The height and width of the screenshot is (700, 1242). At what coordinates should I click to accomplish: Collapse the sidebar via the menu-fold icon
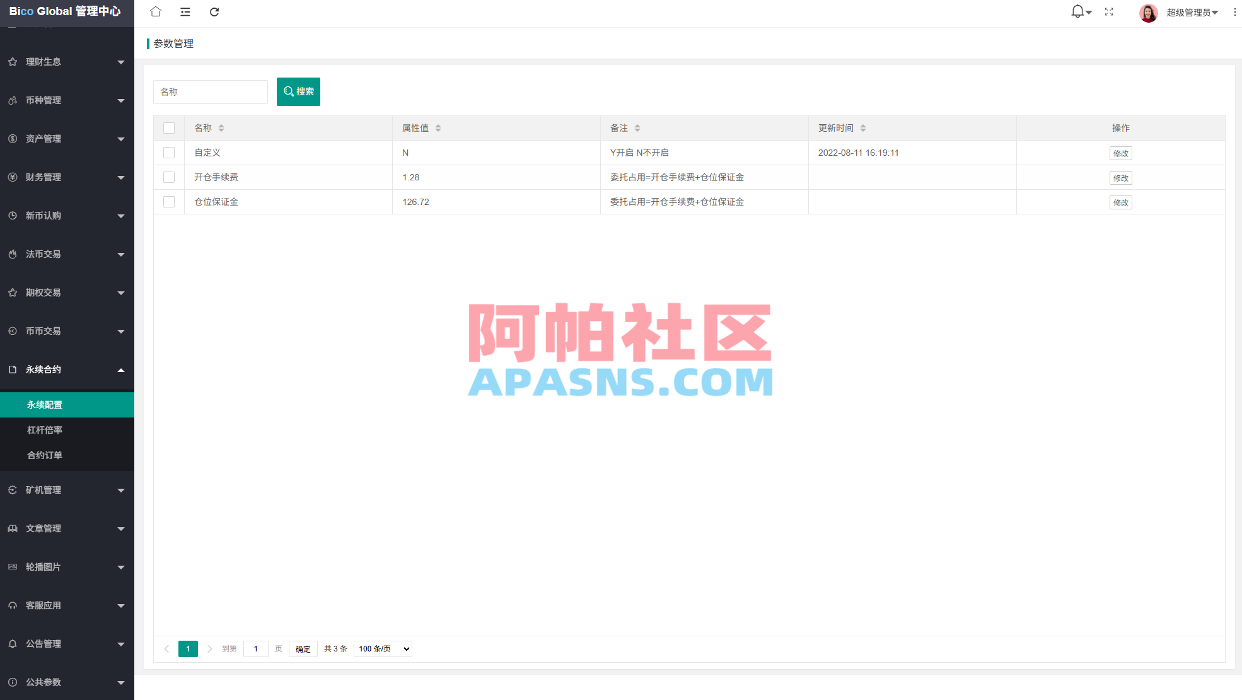(x=185, y=11)
